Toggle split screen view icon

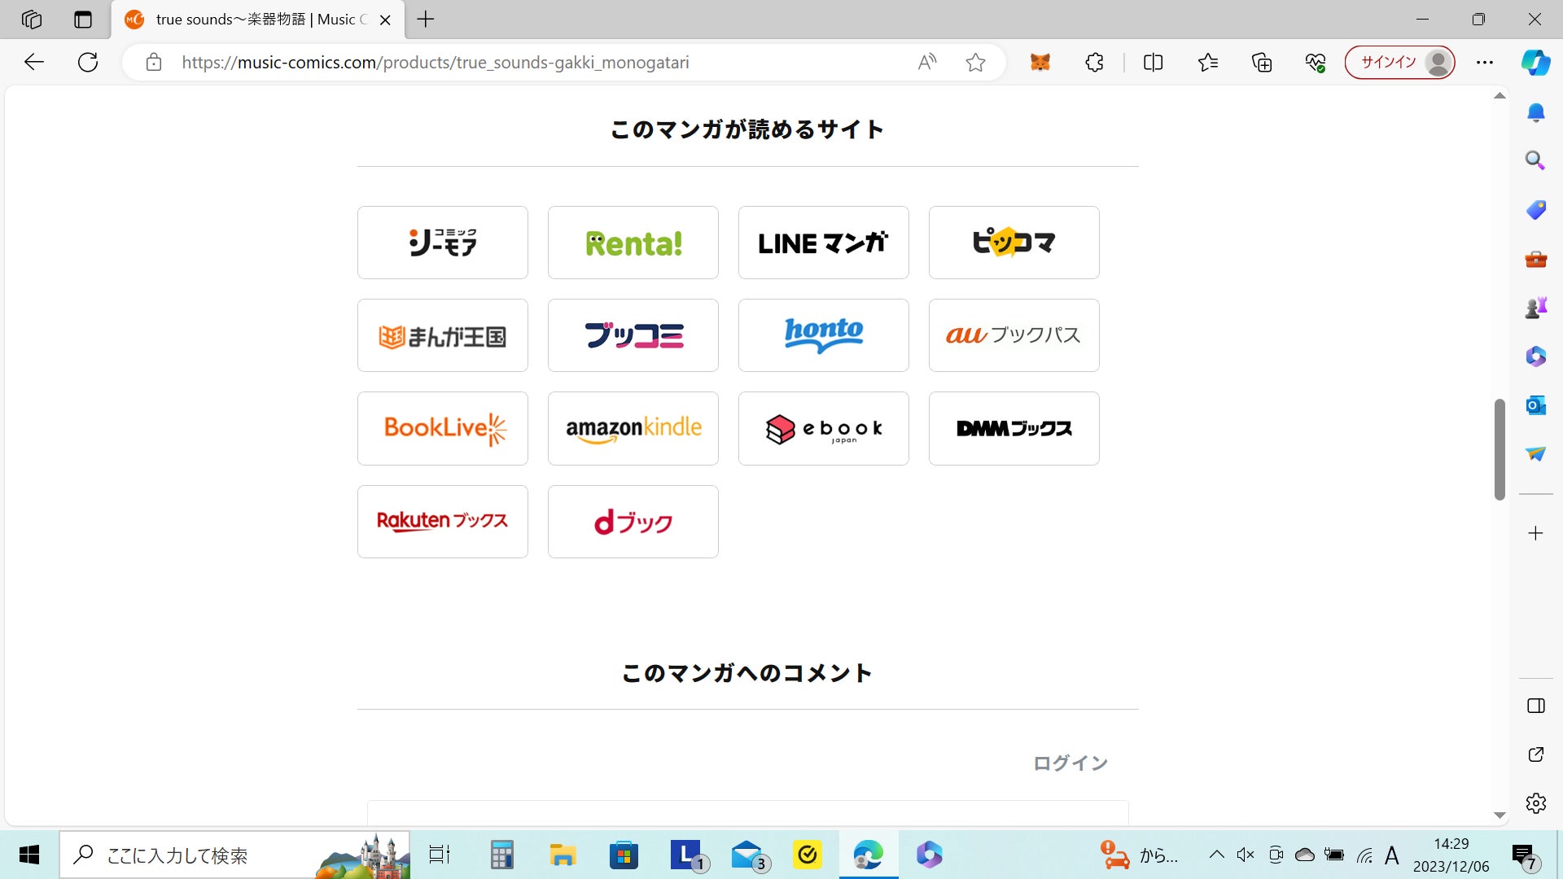(1153, 62)
